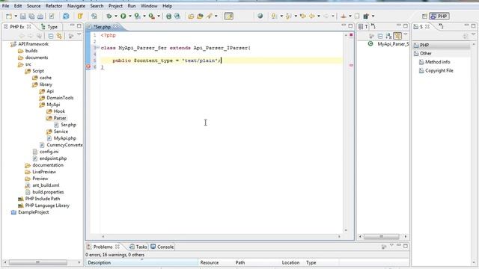Click the Profile toolbar icon
Image resolution: width=479 pixels, height=269 pixels.
click(x=137, y=16)
